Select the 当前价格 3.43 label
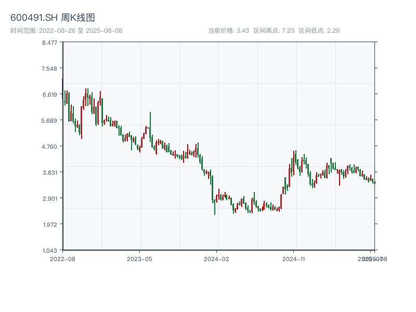Viewport: 416px width, 312px height. coord(229,31)
